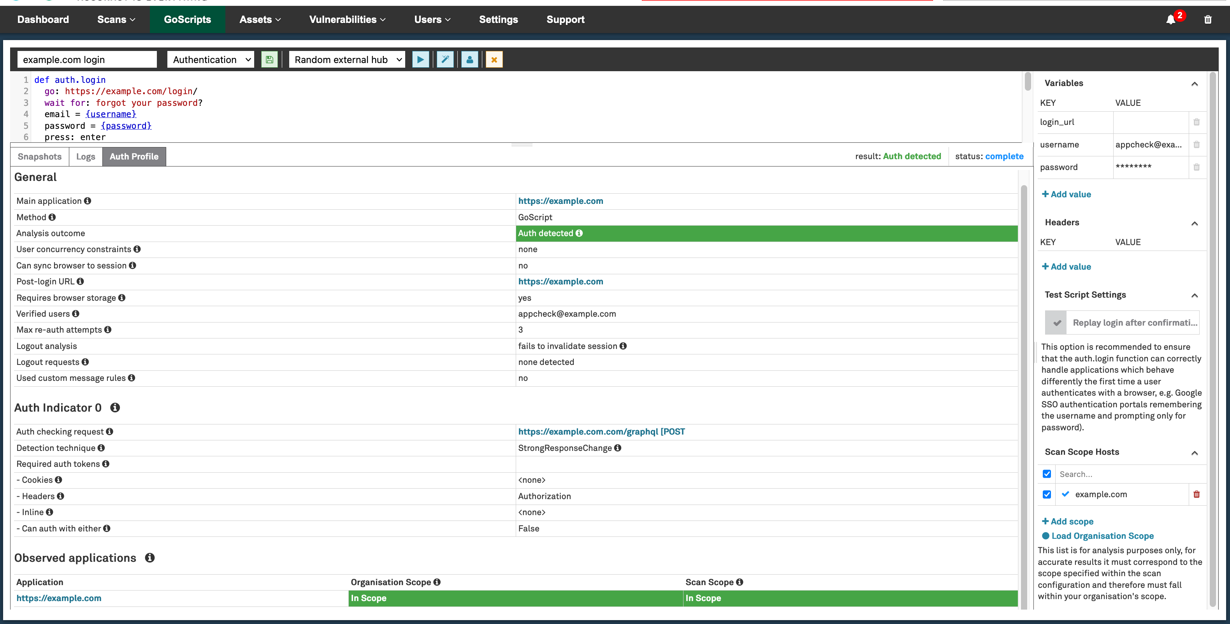Click the orange X close script icon
The width and height of the screenshot is (1230, 624).
point(494,60)
